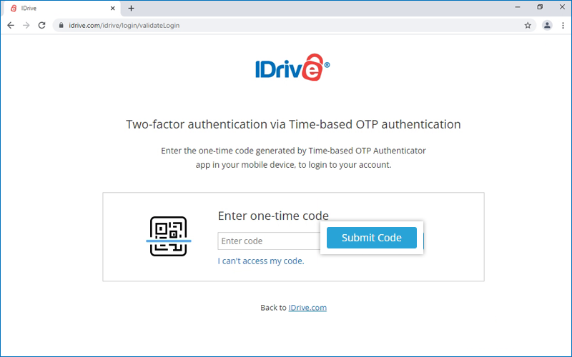572x357 pixels.
Task: Follow the IDrive.com link
Action: 307,308
